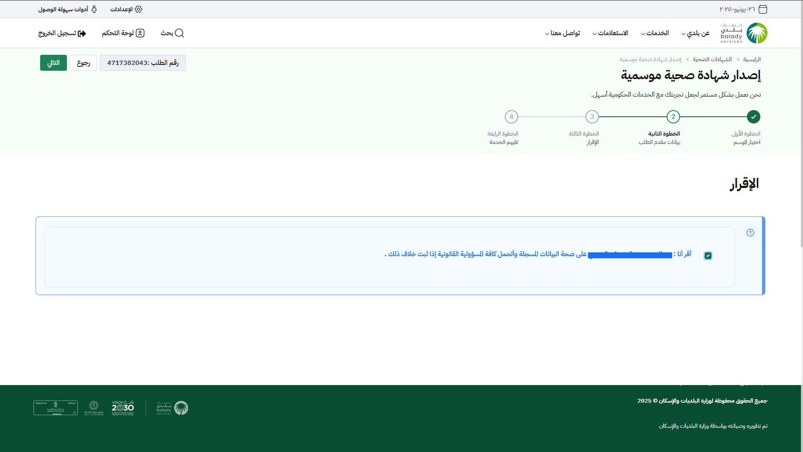Click the completed step one checkmark circle
Image resolution: width=803 pixels, height=452 pixels.
tap(754, 117)
